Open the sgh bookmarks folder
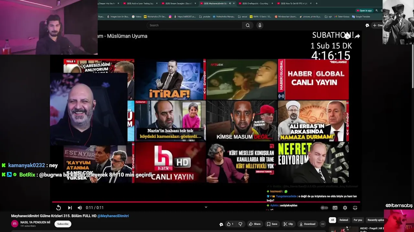 [328, 17]
